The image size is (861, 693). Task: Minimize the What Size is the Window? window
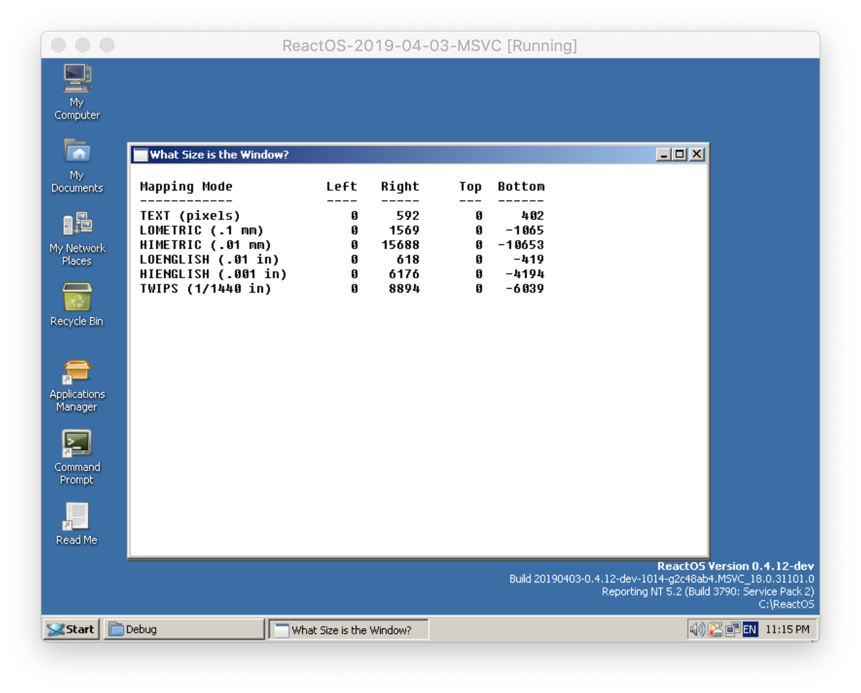(663, 154)
